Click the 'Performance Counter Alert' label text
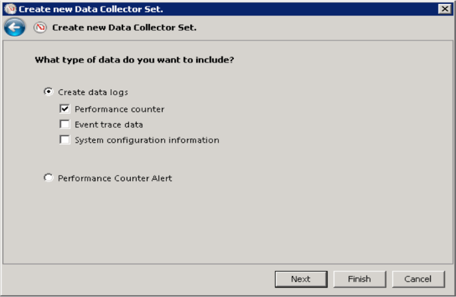The width and height of the screenshot is (456, 297). click(115, 178)
